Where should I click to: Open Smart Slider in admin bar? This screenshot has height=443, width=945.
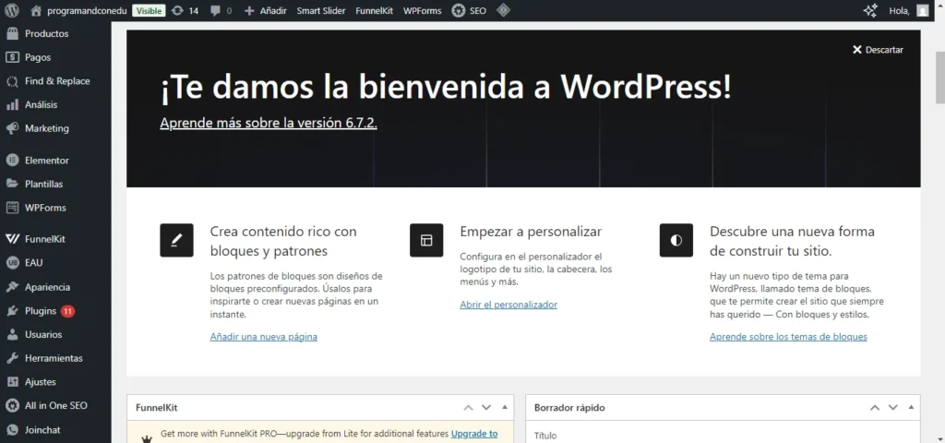coord(320,10)
